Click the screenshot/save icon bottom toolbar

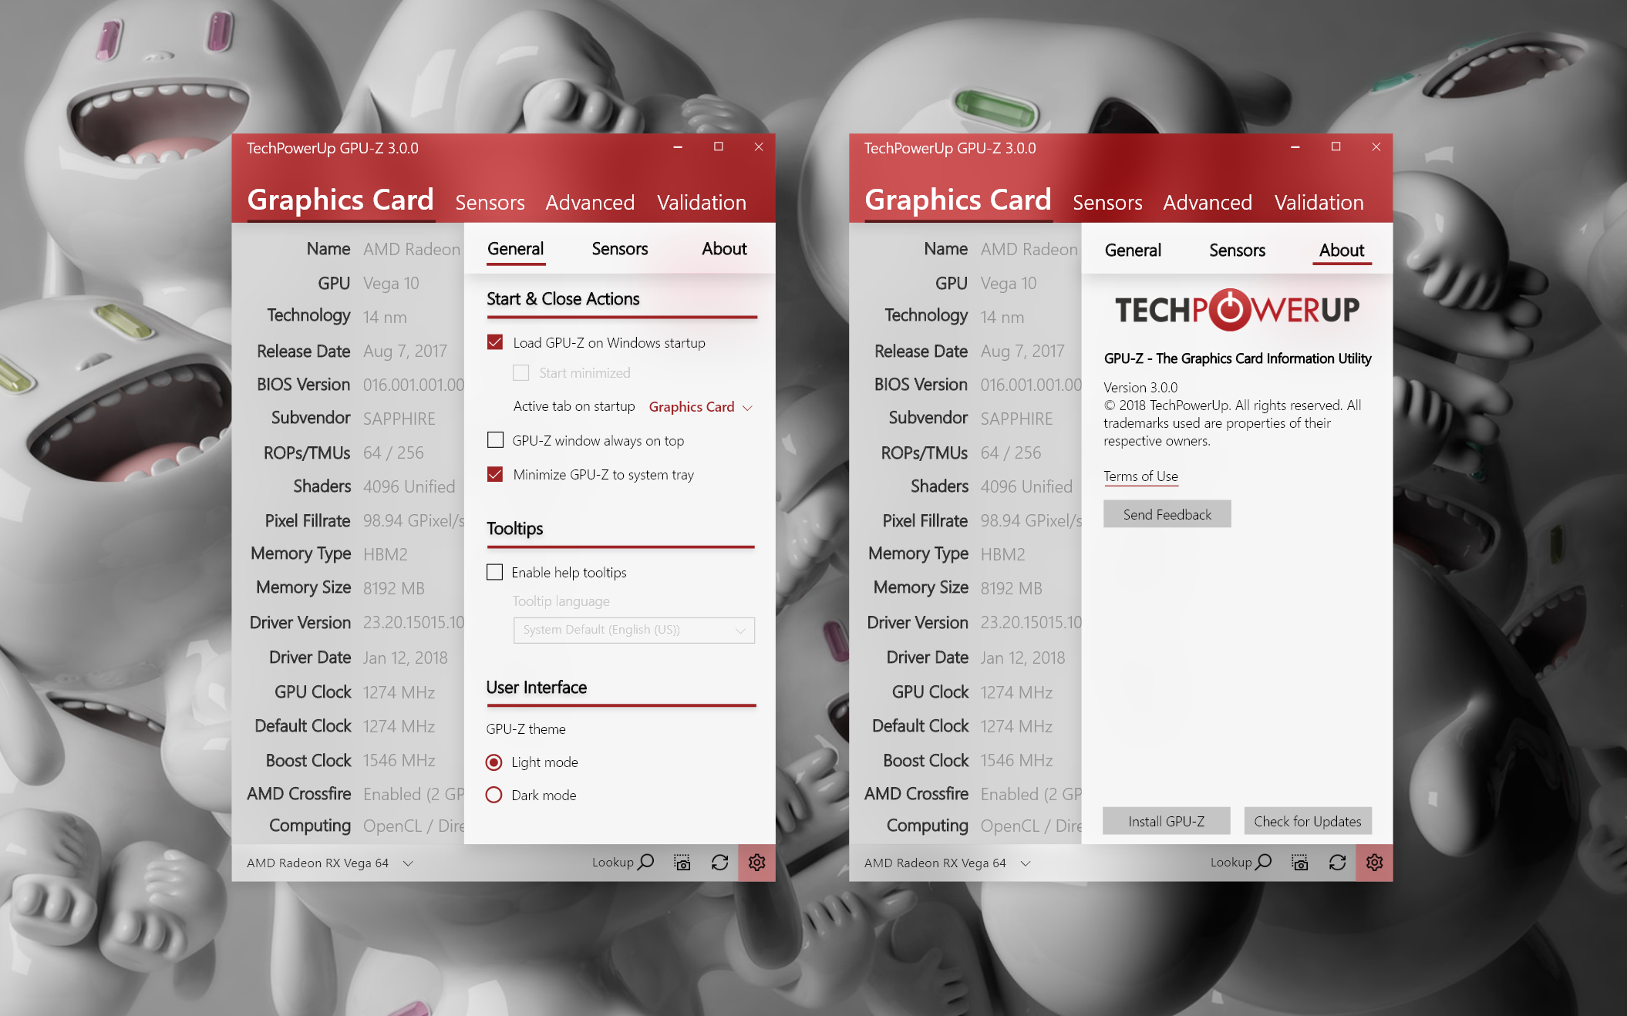click(681, 864)
